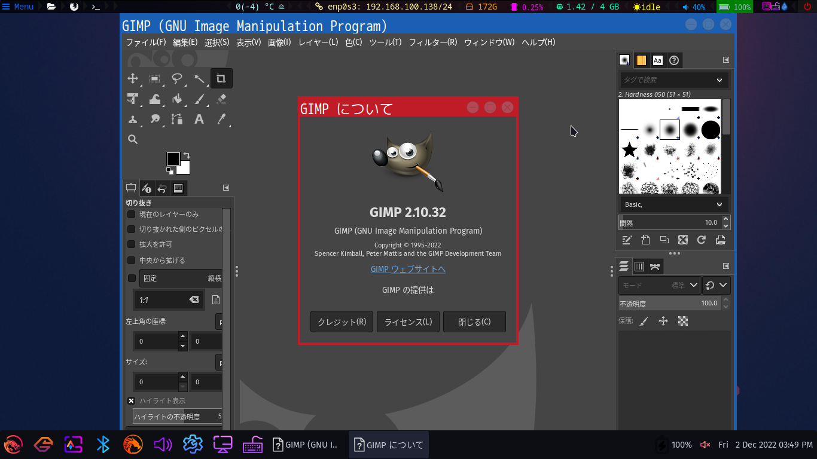The height and width of the screenshot is (459, 817).
Task: Open the Device Status tab
Action: pyautogui.click(x=147, y=188)
